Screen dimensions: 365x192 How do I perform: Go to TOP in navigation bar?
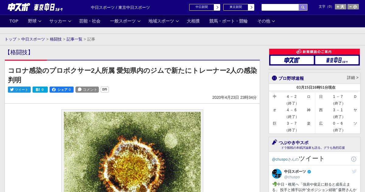pyautogui.click(x=14, y=21)
